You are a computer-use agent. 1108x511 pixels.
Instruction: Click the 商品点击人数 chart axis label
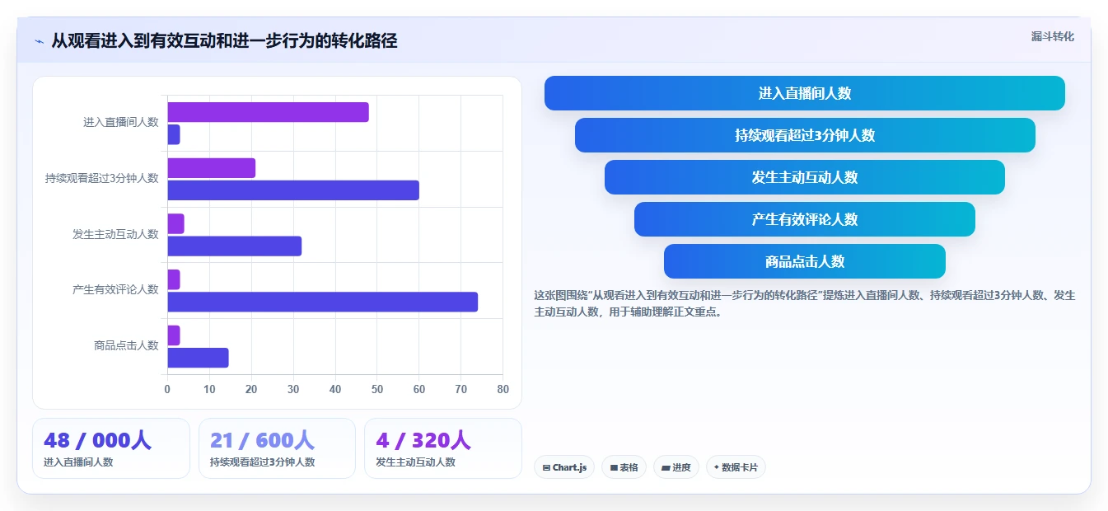(x=126, y=345)
